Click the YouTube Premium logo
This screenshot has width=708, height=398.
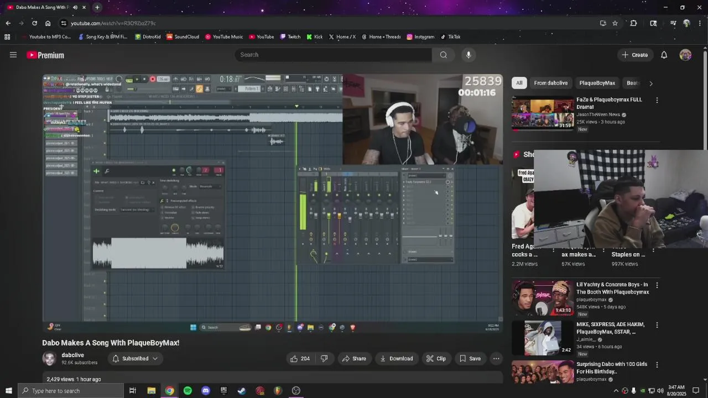click(45, 55)
